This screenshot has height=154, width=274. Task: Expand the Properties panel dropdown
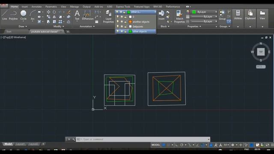pos(194,27)
